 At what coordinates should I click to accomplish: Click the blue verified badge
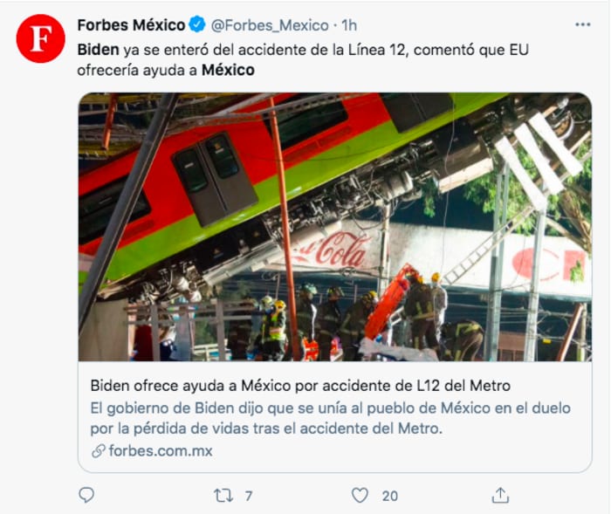click(198, 25)
